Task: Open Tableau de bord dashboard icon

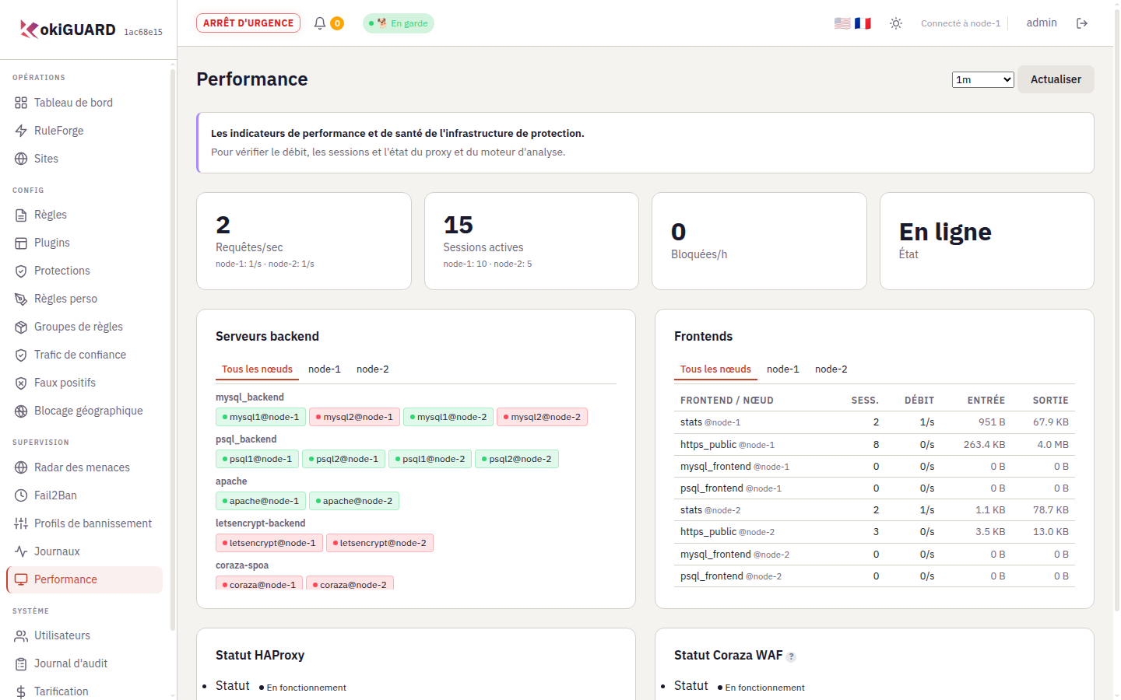Action: 21,103
